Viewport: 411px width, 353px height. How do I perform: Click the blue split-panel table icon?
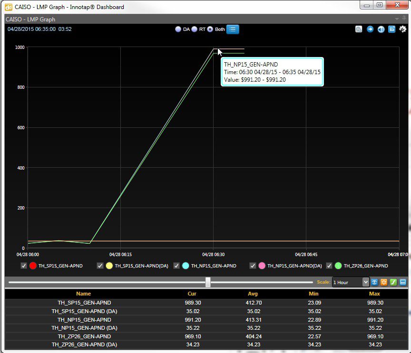tap(403, 282)
